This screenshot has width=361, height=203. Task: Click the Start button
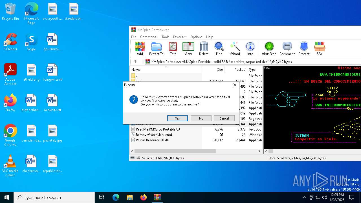pos(7,197)
